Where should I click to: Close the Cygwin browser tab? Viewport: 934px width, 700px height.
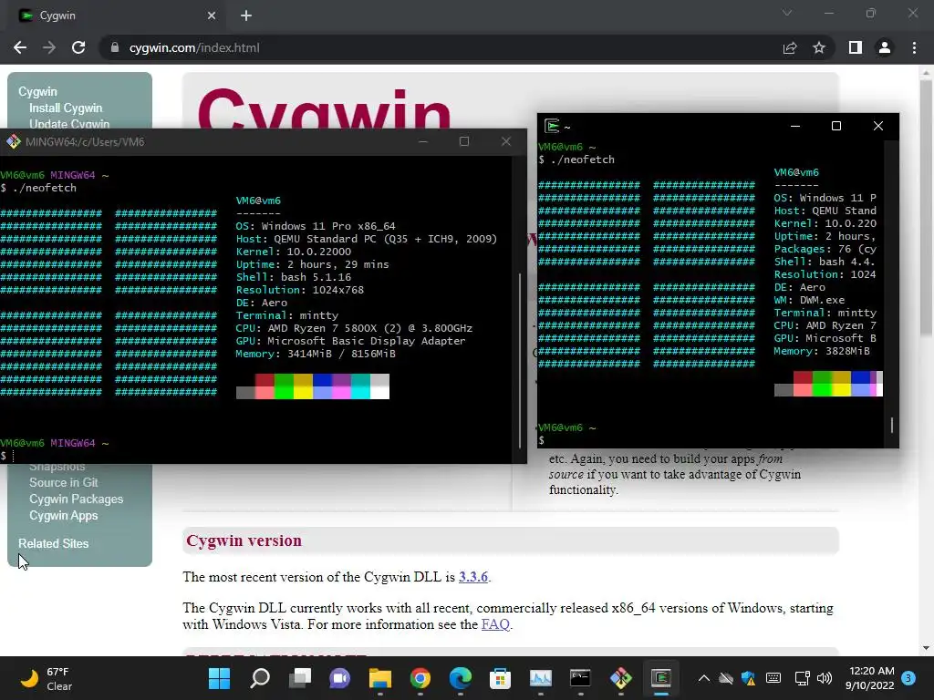tap(212, 16)
